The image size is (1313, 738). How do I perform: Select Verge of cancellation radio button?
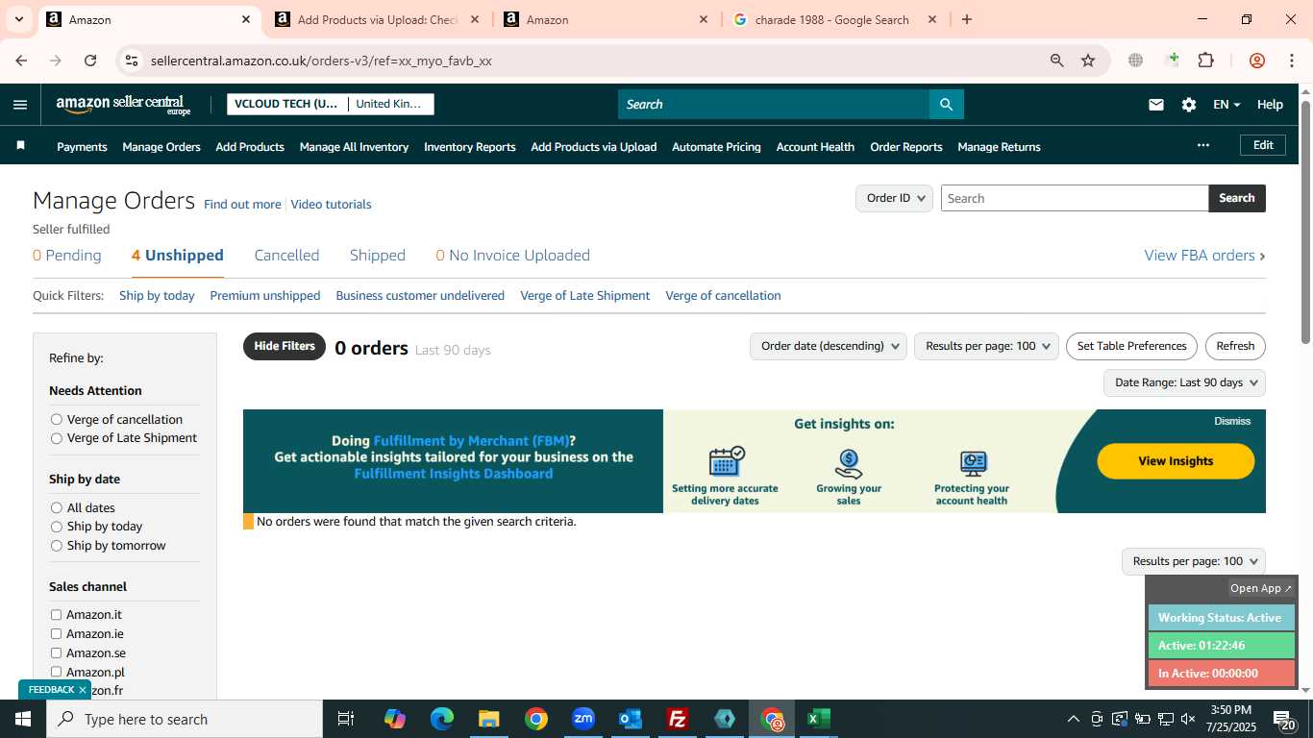click(57, 419)
